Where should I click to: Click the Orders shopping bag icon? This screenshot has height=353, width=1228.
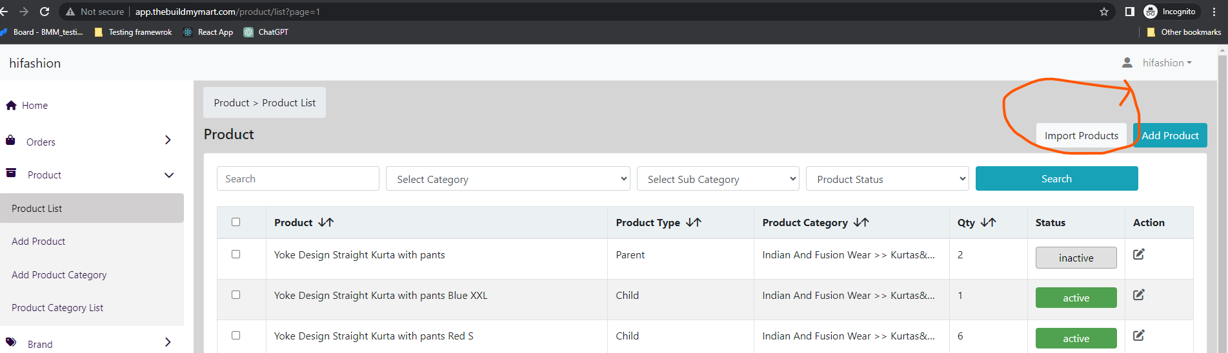pos(10,140)
